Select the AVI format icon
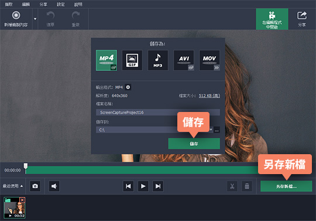The height and width of the screenshot is (221, 316). tap(184, 60)
